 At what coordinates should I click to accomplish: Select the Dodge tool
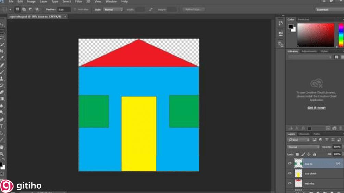point(2,112)
